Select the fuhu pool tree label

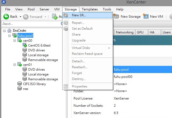[x=25, y=36]
